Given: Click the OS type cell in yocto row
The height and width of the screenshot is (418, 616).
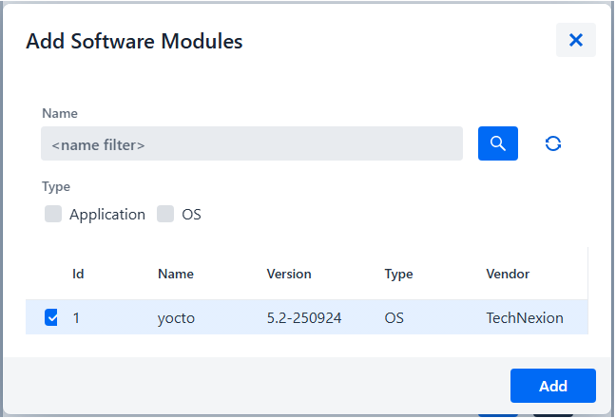Looking at the screenshot, I should tap(395, 318).
